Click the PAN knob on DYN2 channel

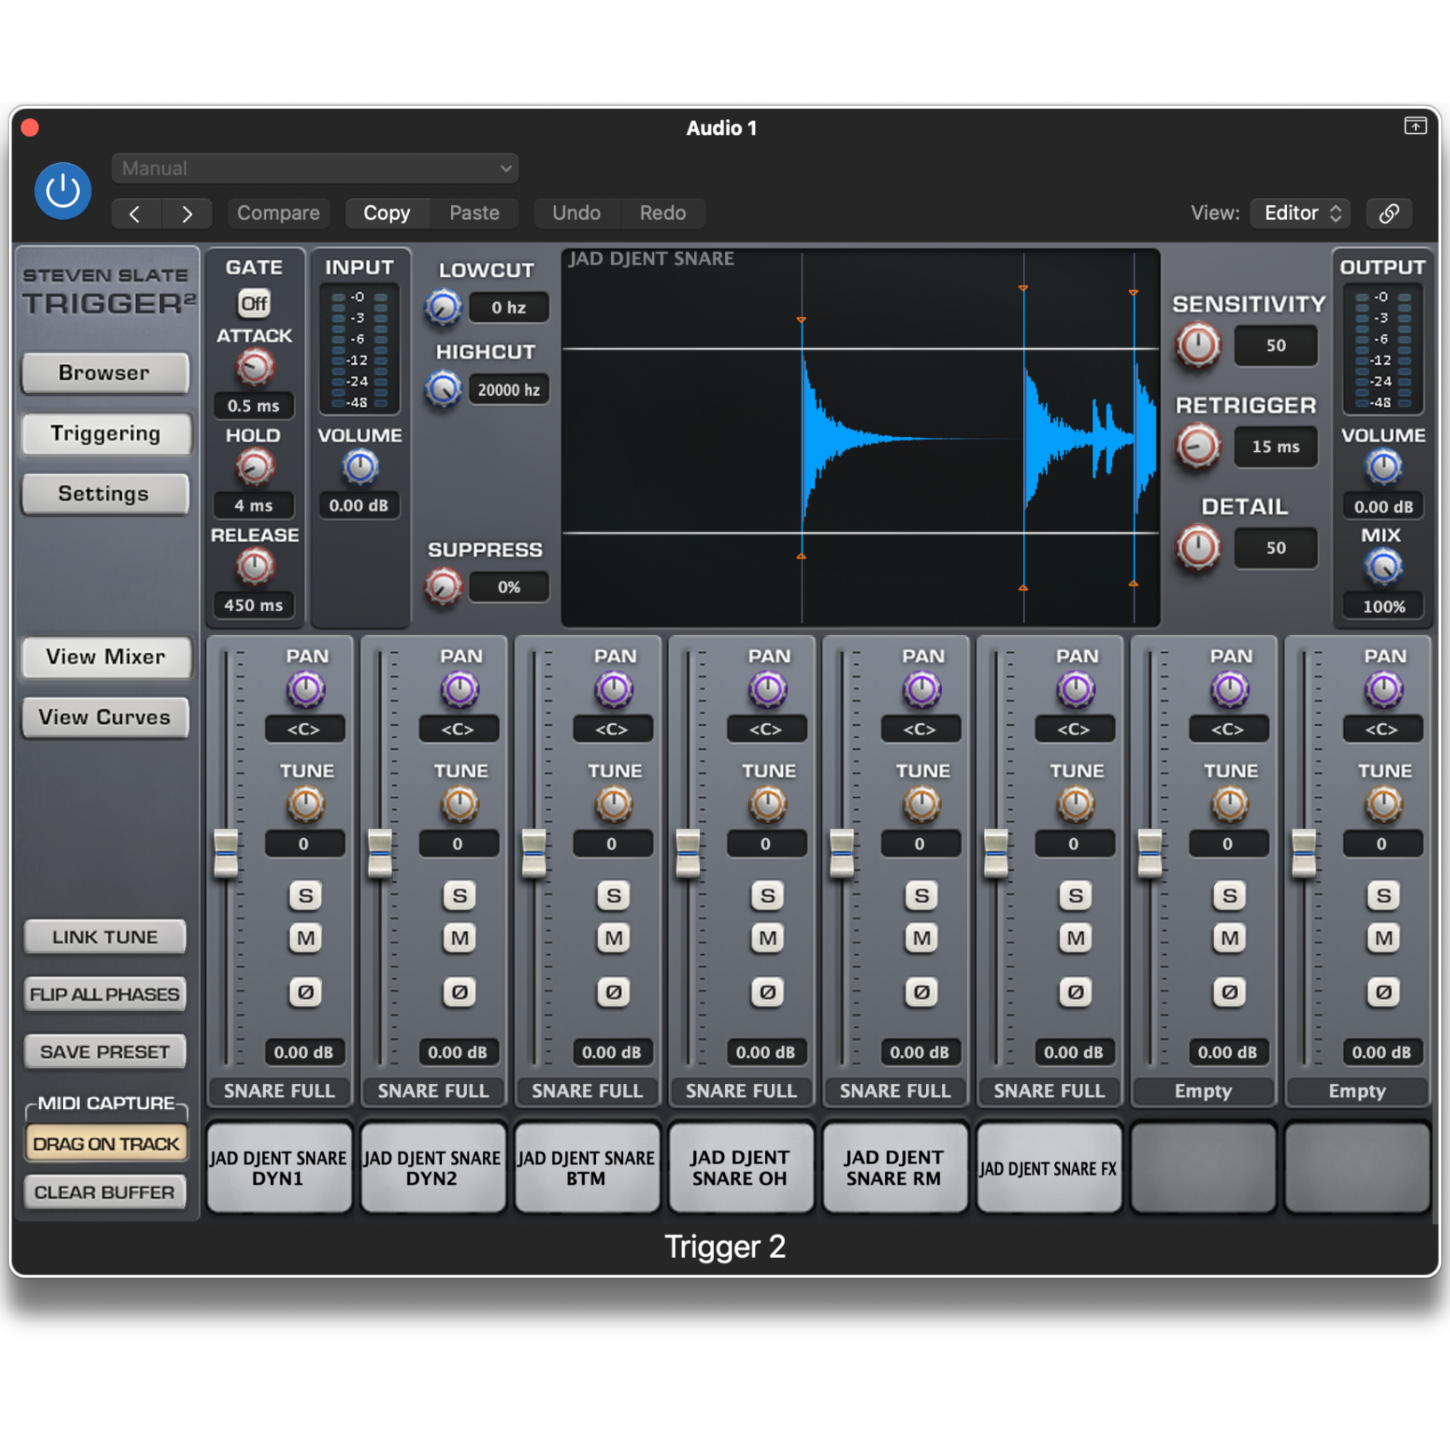pyautogui.click(x=460, y=689)
